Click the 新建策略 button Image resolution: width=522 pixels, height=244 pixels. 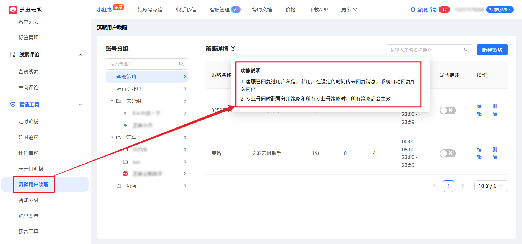tap(492, 50)
